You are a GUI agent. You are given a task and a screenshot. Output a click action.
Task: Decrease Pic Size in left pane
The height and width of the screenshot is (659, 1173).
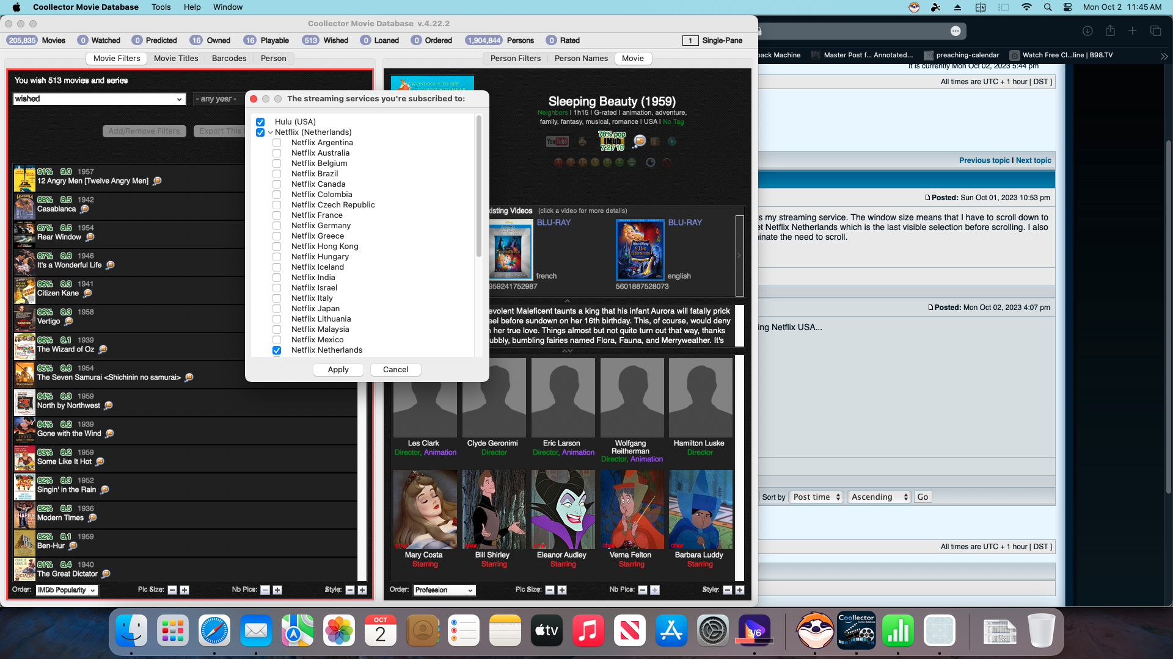(x=172, y=590)
